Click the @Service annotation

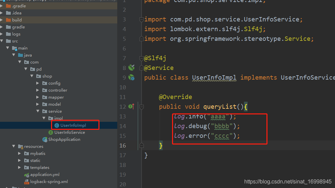click(159, 68)
